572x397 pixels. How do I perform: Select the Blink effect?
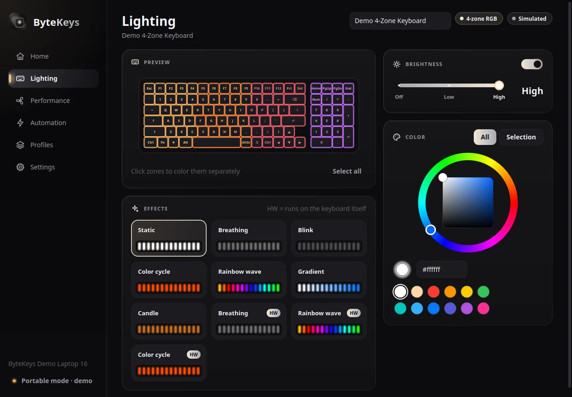[x=329, y=238]
